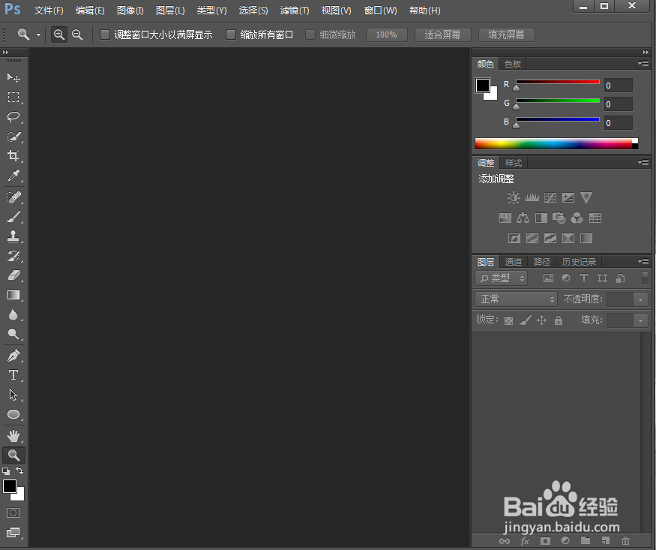Screen dimensions: 656x550
Task: Select the Move tool
Action: tap(13, 77)
